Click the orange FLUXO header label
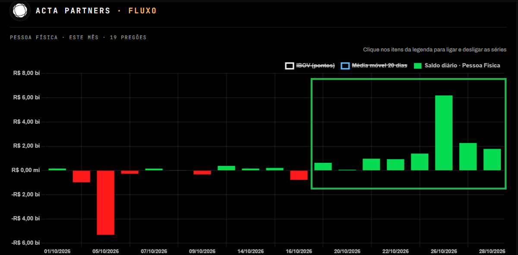This screenshot has height=255, width=518. coord(142,10)
